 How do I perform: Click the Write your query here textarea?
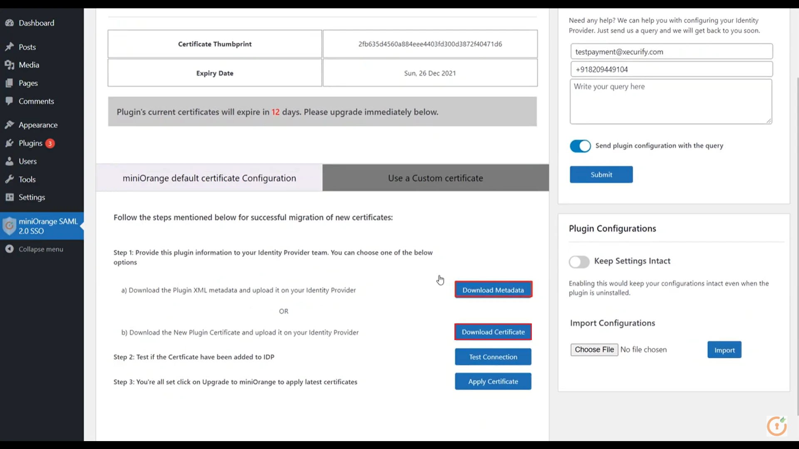point(671,101)
